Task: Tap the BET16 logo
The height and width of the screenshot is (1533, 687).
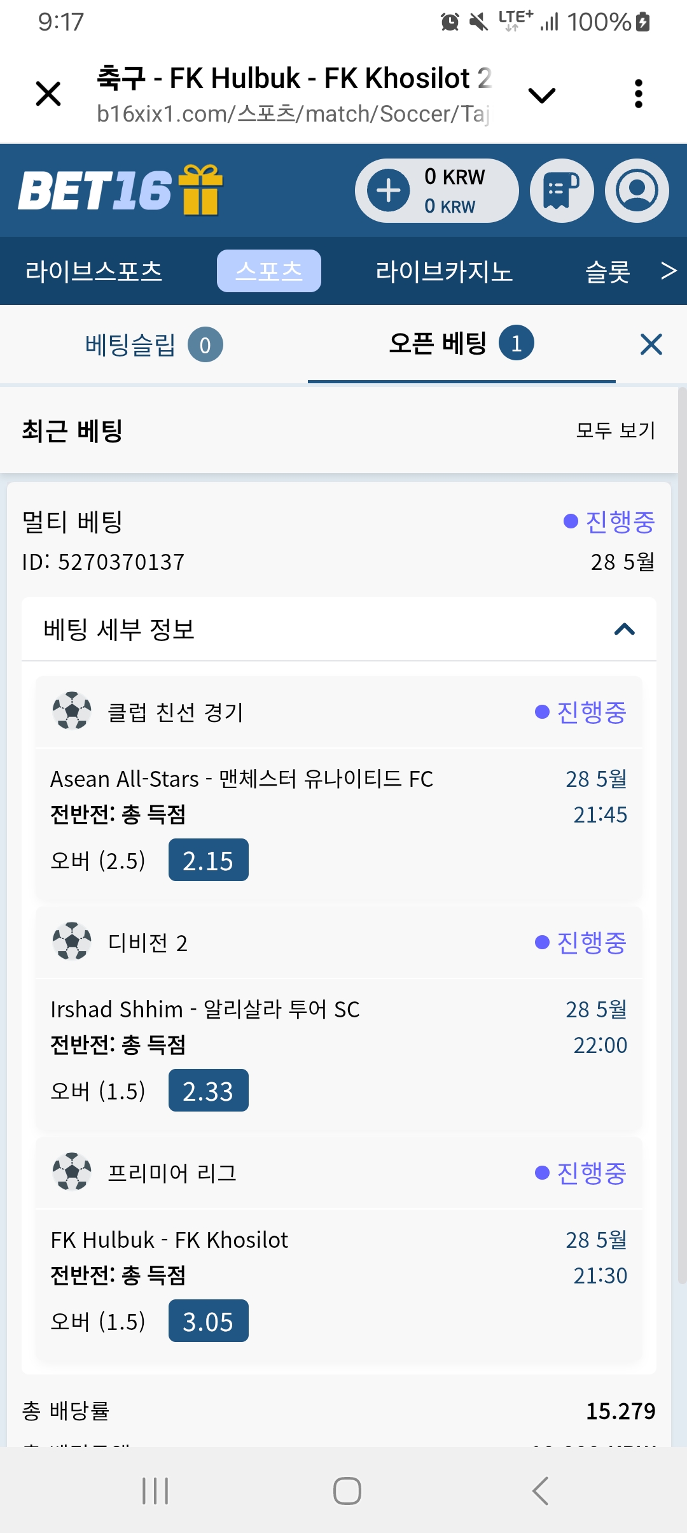Action: [x=95, y=190]
